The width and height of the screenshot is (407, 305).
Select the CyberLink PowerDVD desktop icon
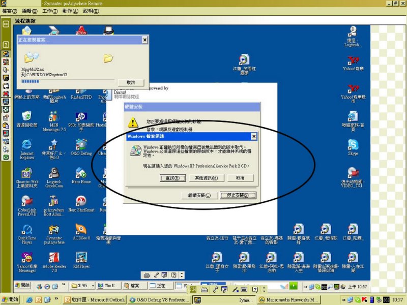pos(27,206)
